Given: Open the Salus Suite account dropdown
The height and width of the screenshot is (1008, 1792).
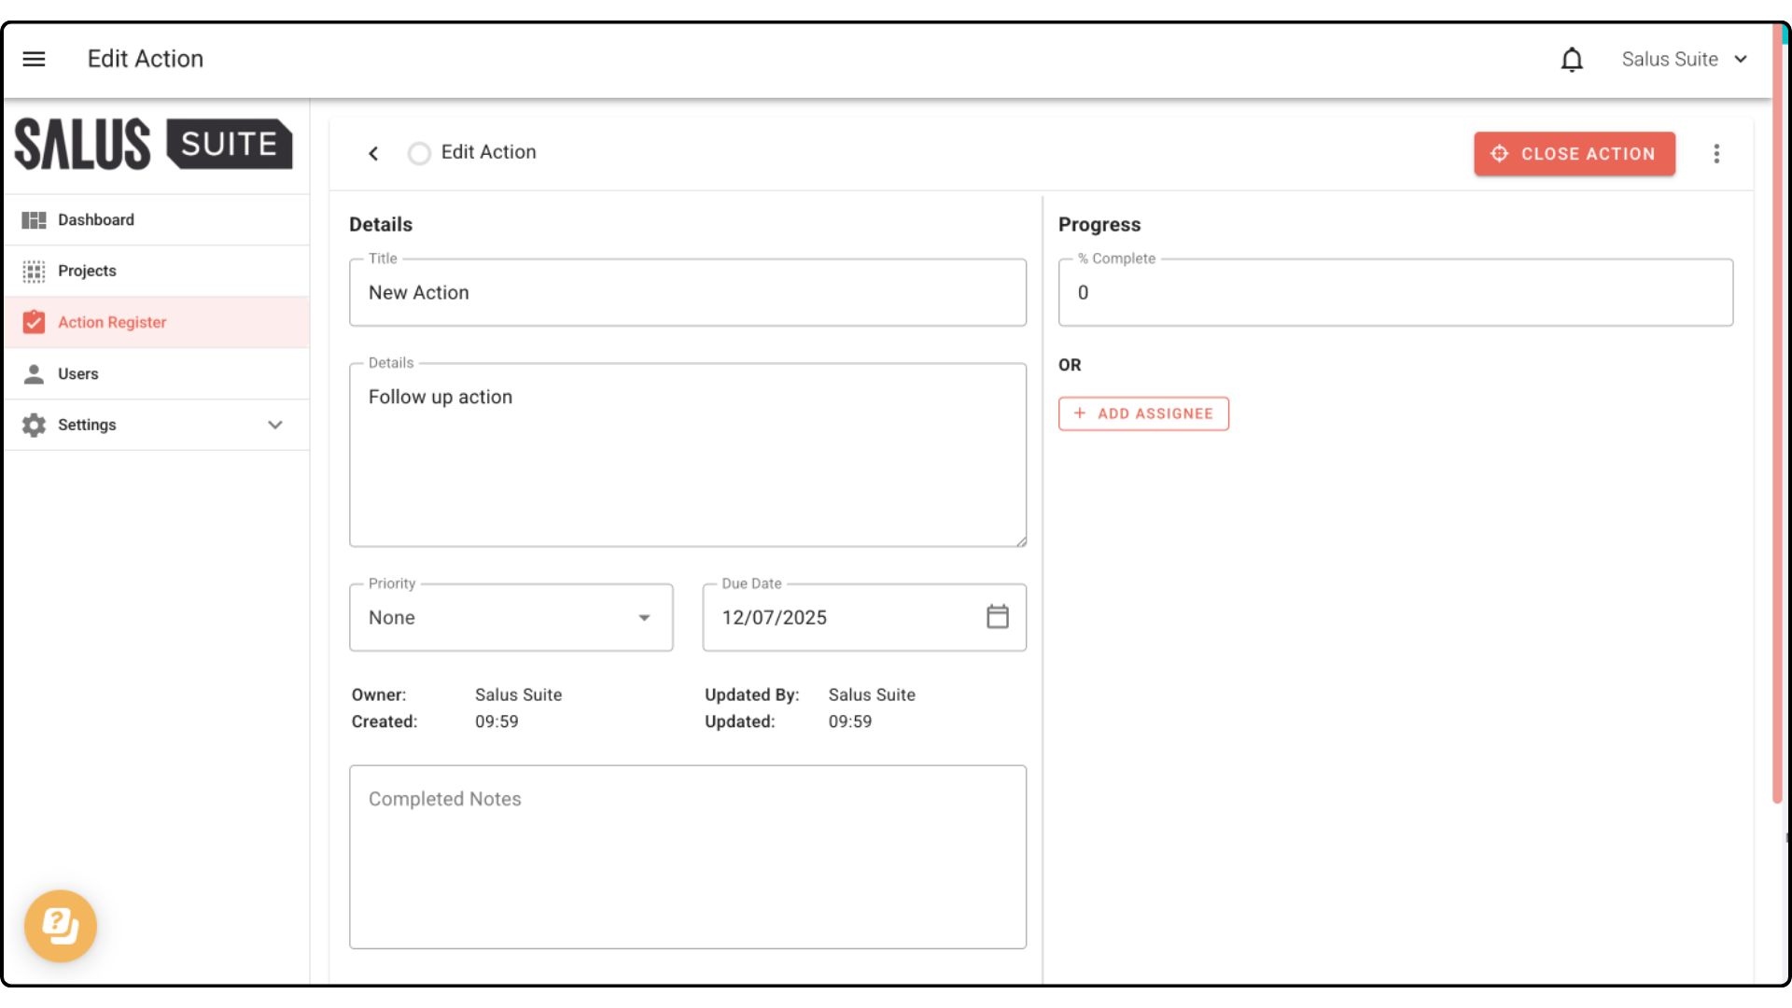Looking at the screenshot, I should [x=1684, y=60].
